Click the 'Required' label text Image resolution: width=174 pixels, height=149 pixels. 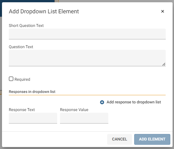click(x=22, y=79)
